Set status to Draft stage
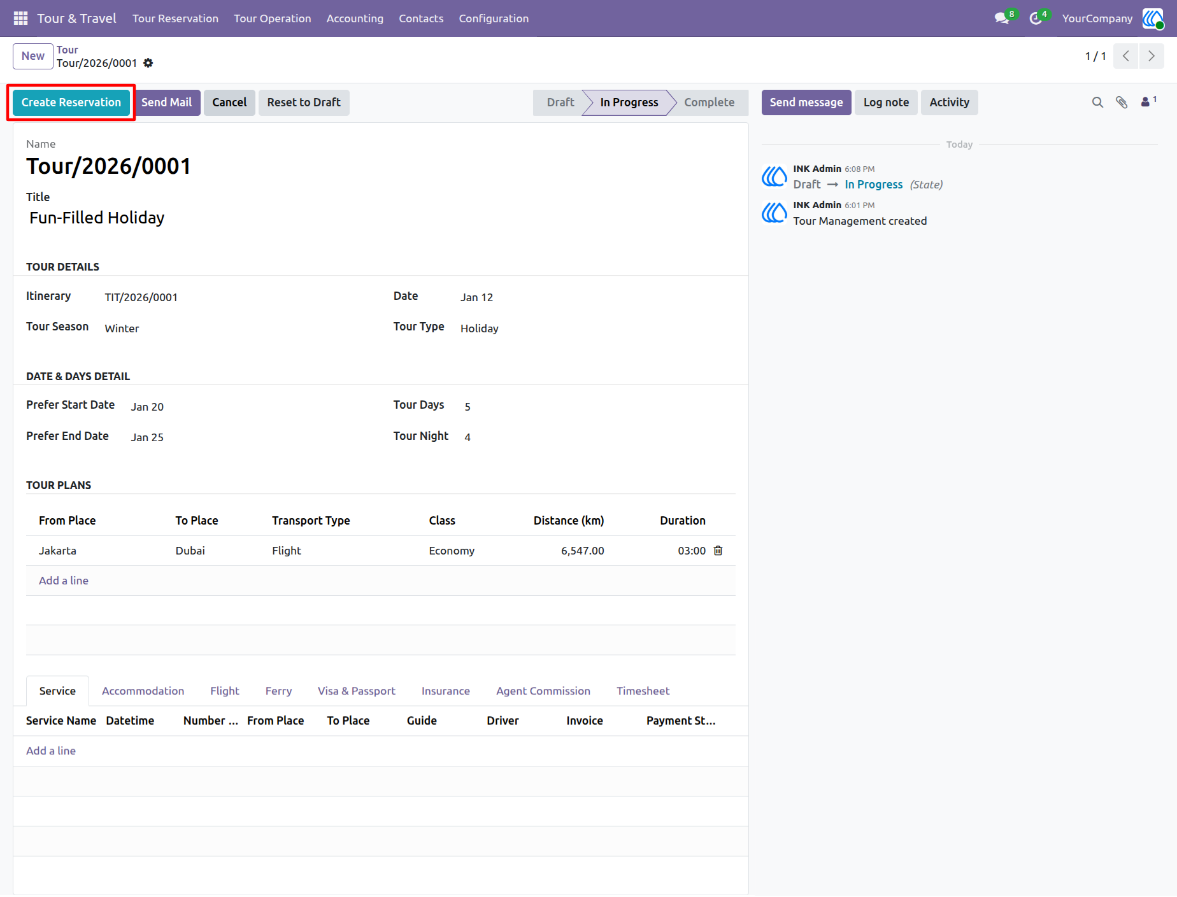Viewport: 1177px width, 897px height. 560,102
